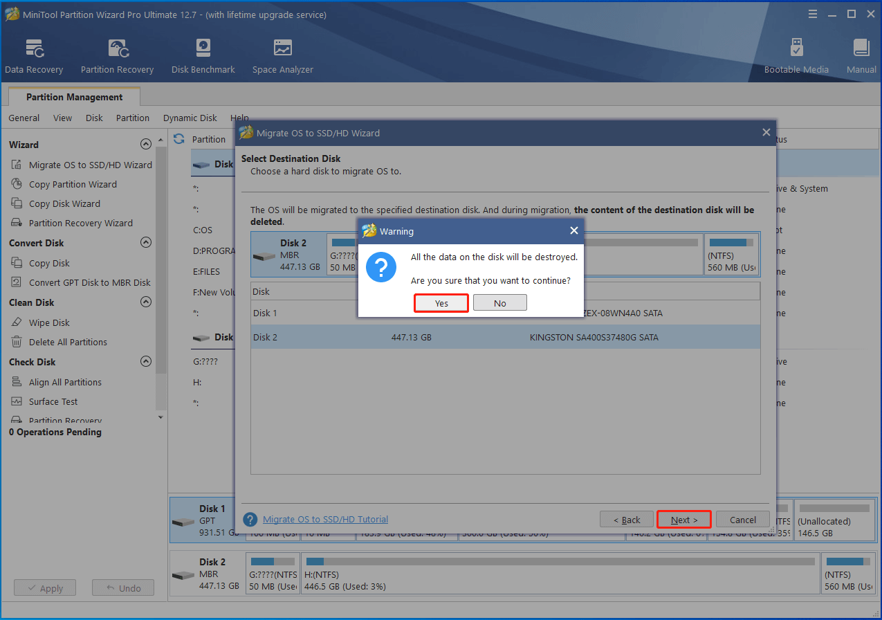This screenshot has height=620, width=882.
Task: Switch to the Partition Management tab
Action: (x=75, y=97)
